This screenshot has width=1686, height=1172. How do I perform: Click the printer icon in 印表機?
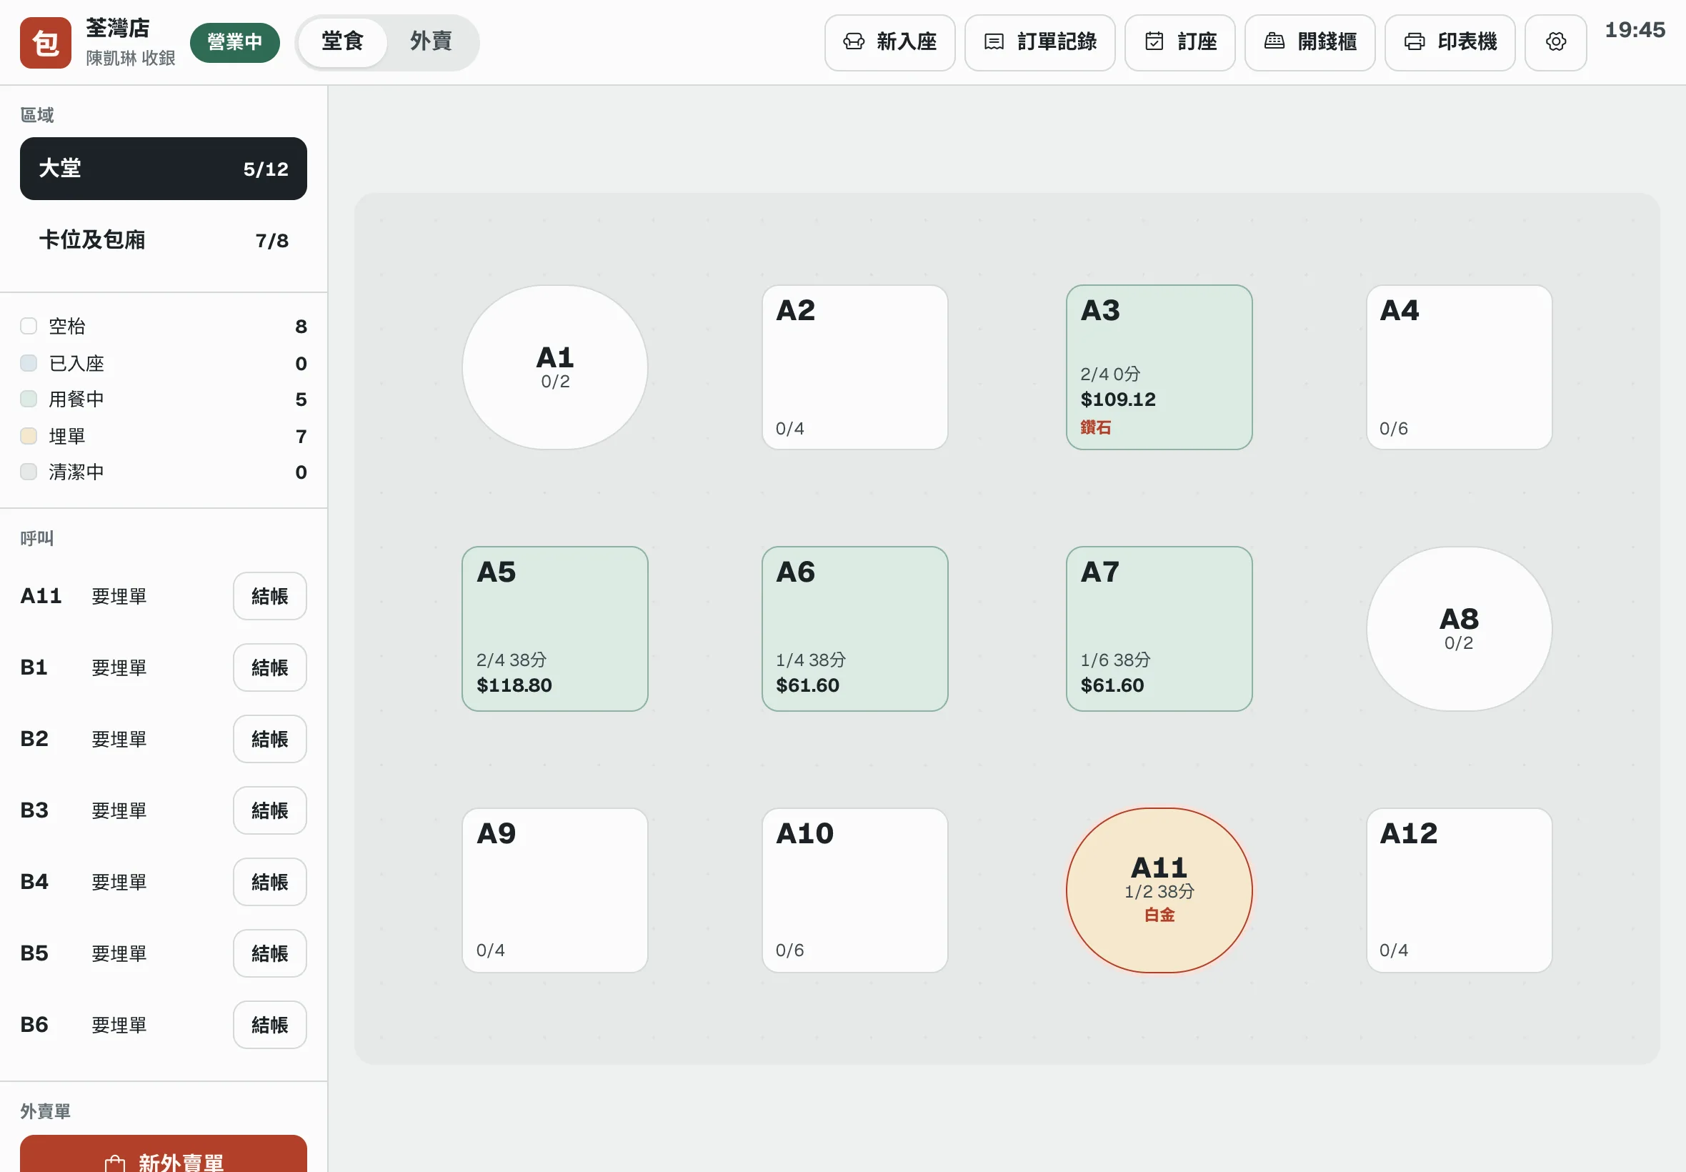tap(1415, 42)
